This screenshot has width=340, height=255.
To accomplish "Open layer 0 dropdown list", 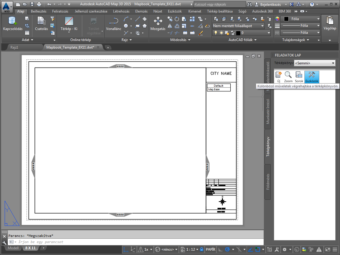I will coord(241,33).
